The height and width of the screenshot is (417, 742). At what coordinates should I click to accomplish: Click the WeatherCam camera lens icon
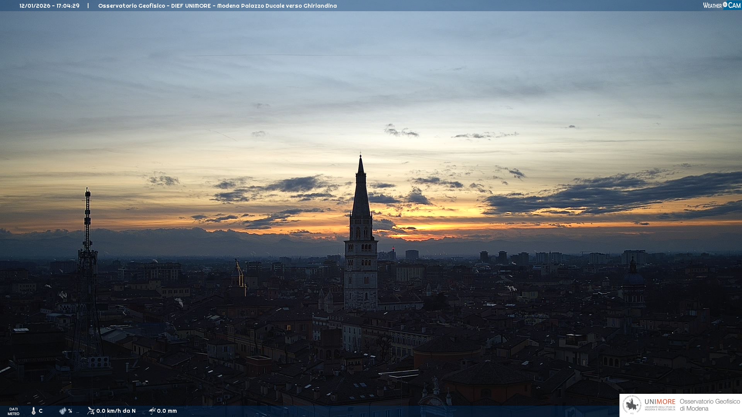(x=725, y=5)
